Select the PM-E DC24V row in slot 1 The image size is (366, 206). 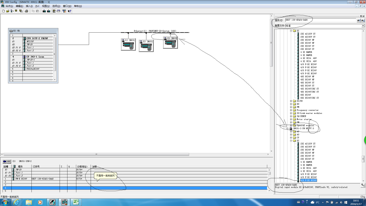click(x=21, y=179)
